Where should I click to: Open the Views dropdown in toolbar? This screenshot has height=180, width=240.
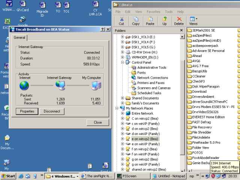coord(193,21)
